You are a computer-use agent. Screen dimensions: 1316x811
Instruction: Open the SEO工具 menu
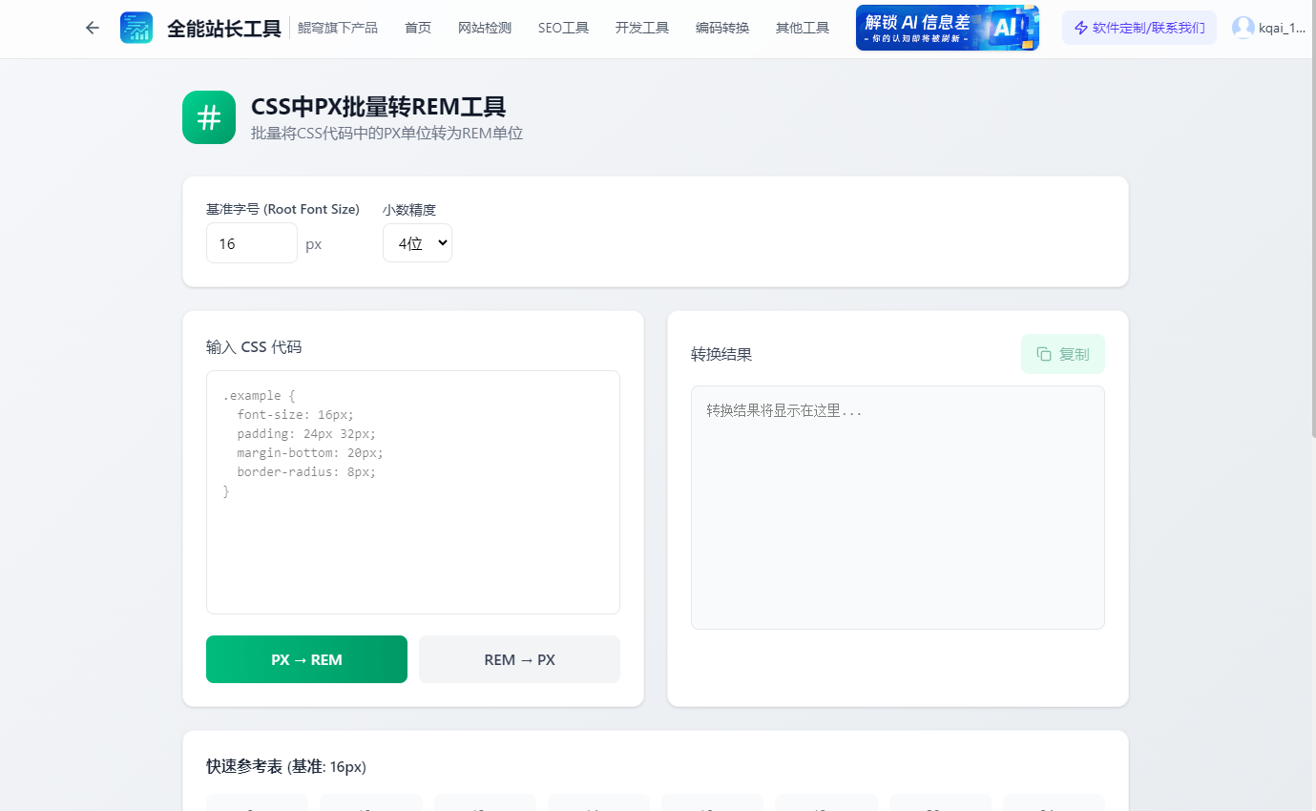(563, 28)
